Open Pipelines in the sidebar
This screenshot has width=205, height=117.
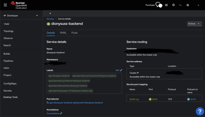8,61
